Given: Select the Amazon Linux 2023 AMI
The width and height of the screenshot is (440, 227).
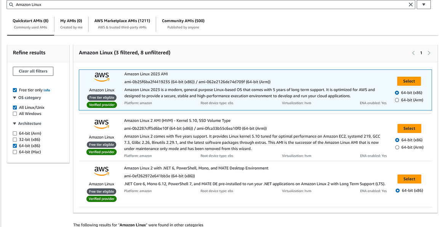Looking at the screenshot, I should click(409, 81).
